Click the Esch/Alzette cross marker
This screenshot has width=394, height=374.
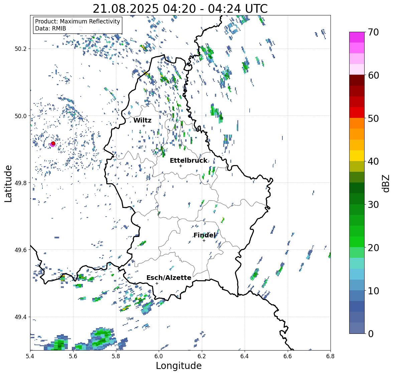157,283
